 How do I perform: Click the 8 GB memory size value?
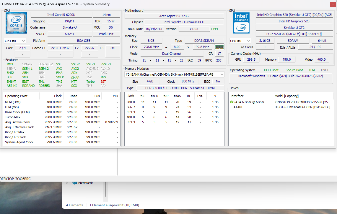(151, 41)
